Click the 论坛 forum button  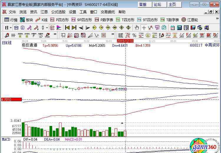pos(159,4)
